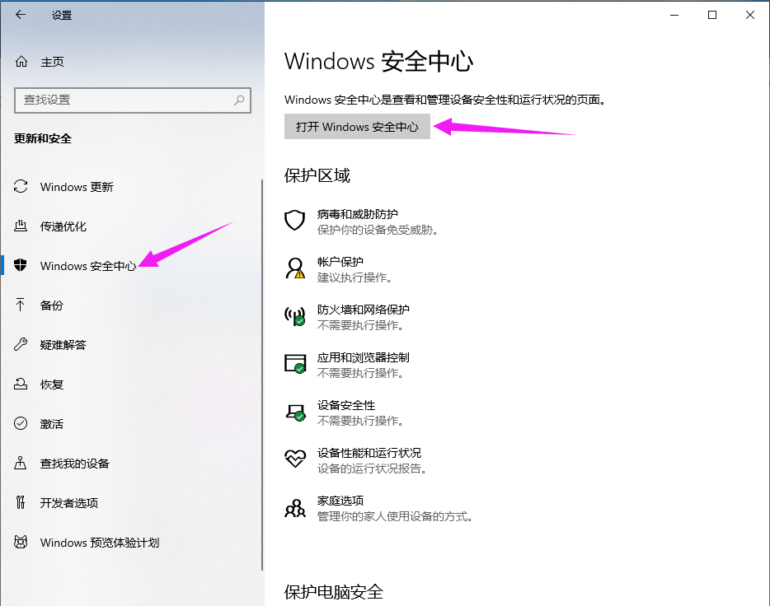The width and height of the screenshot is (770, 606).
Task: Open 帐户保护 protection area
Action: 339,269
